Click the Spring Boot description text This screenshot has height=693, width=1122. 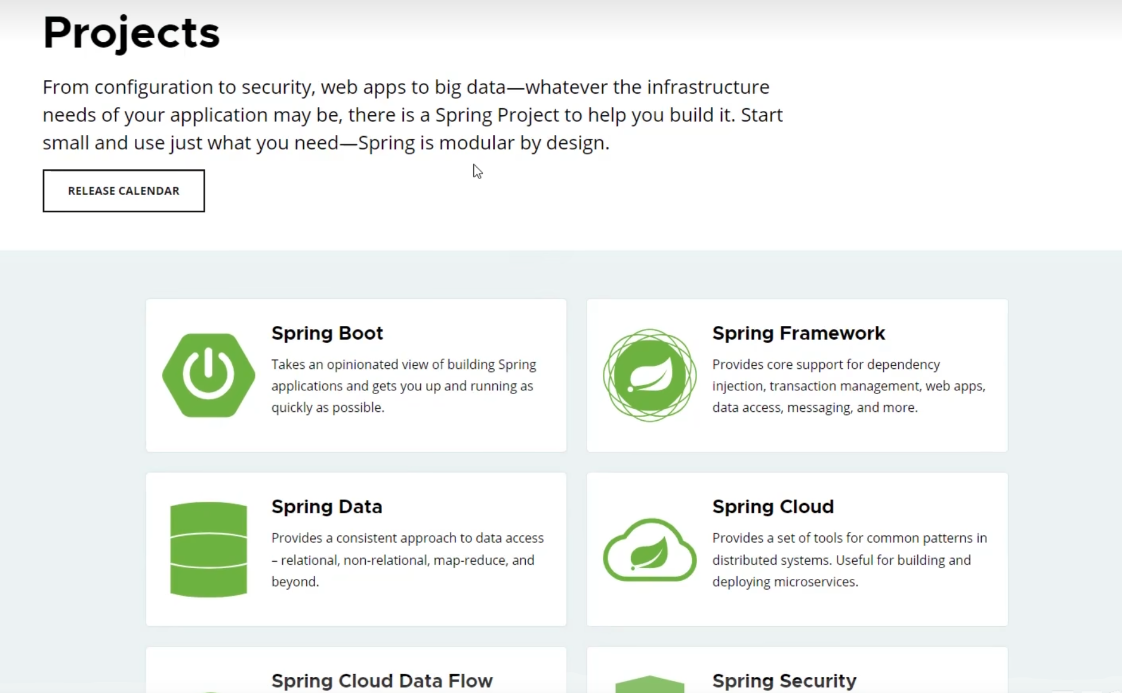pyautogui.click(x=403, y=386)
